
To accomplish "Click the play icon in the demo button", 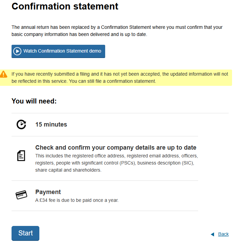I will (17, 51).
